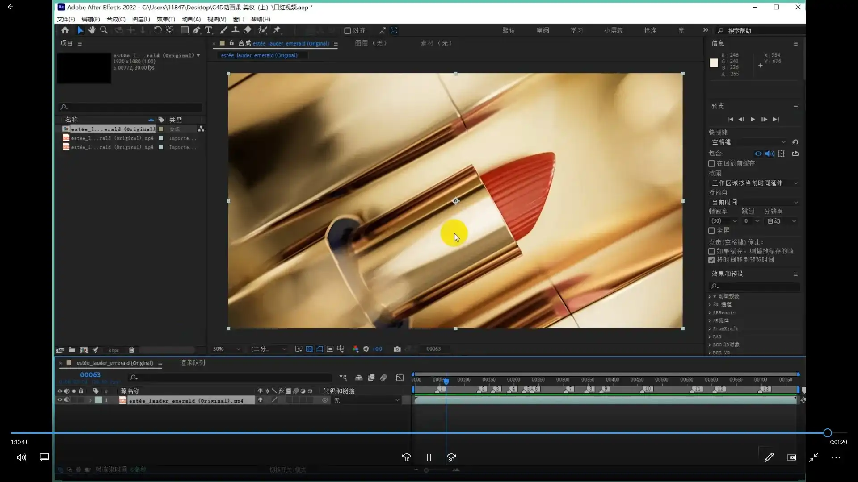Select the Horizontal Type tool
The height and width of the screenshot is (482, 858).
208,30
